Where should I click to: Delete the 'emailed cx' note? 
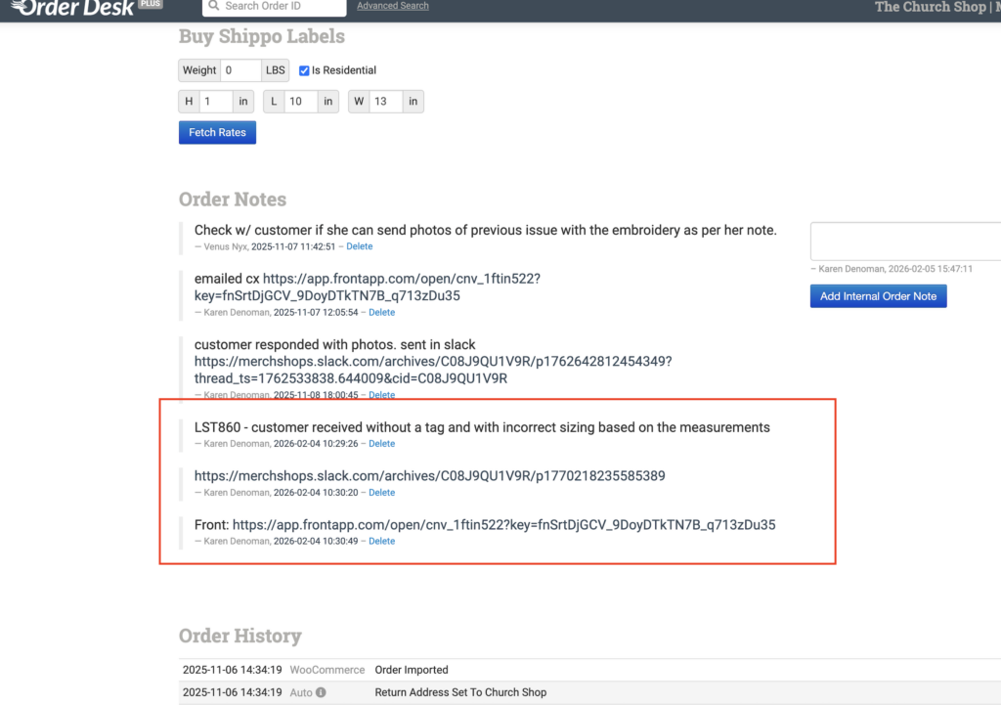pos(381,313)
